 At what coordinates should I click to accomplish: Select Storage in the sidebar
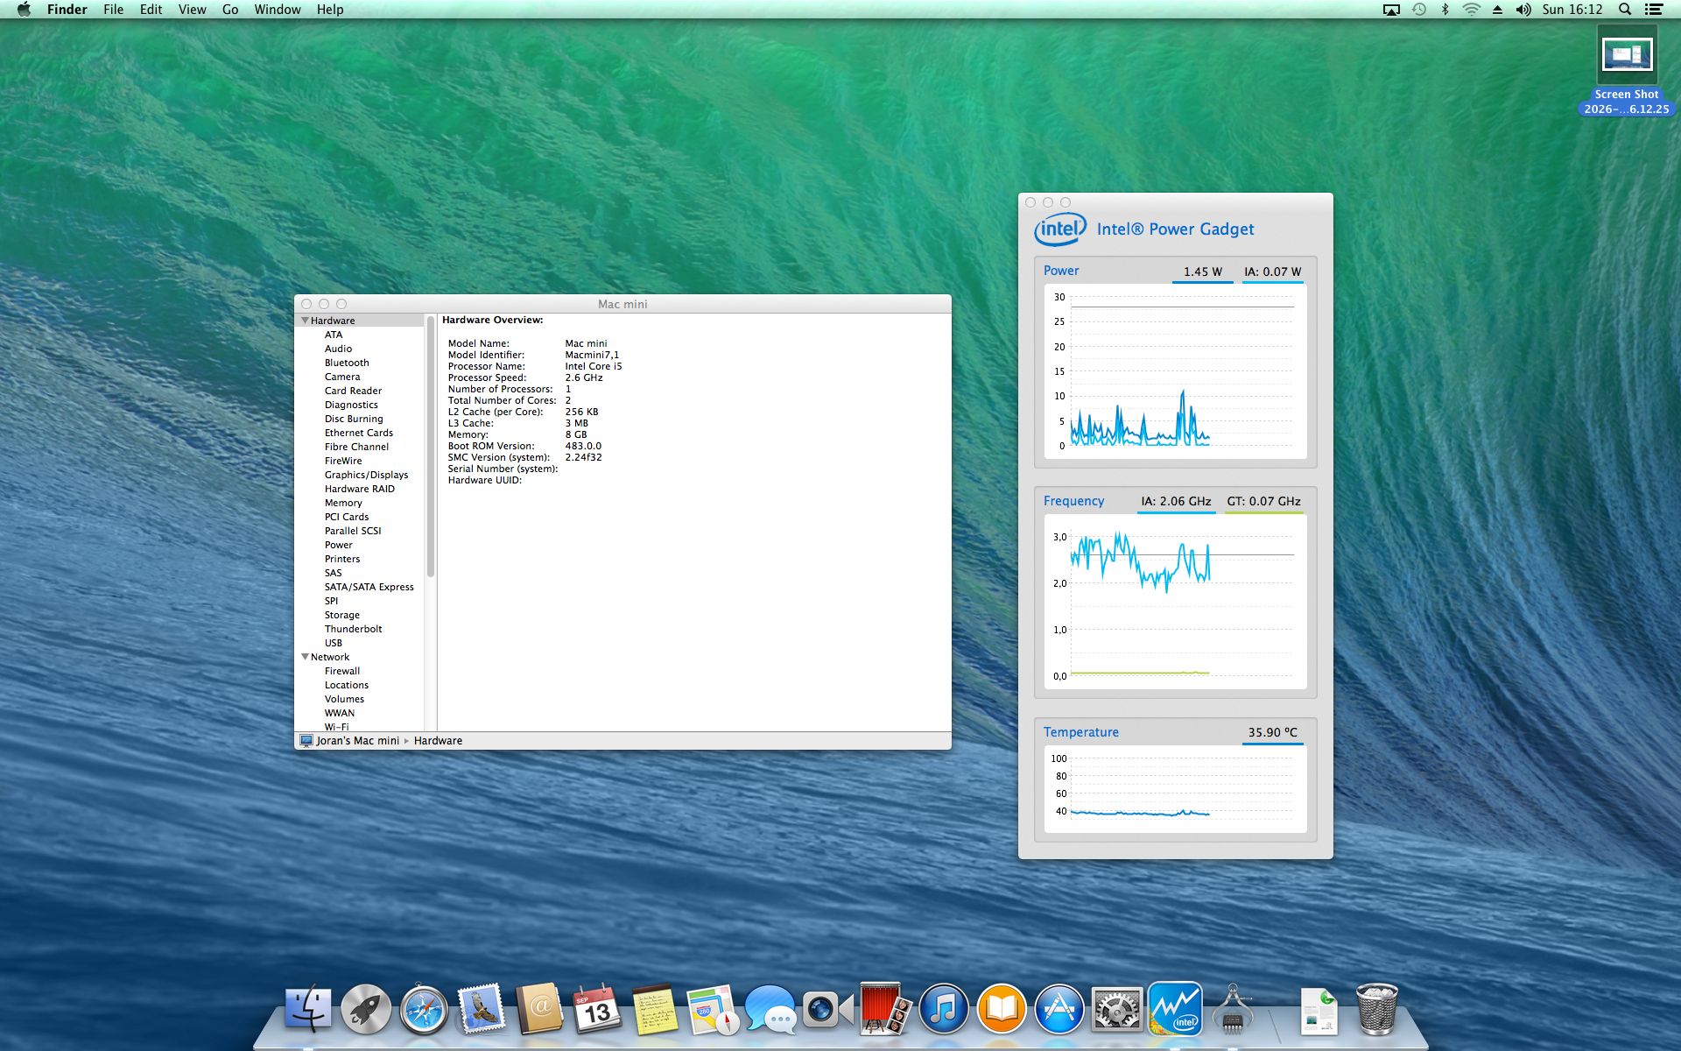coord(341,615)
